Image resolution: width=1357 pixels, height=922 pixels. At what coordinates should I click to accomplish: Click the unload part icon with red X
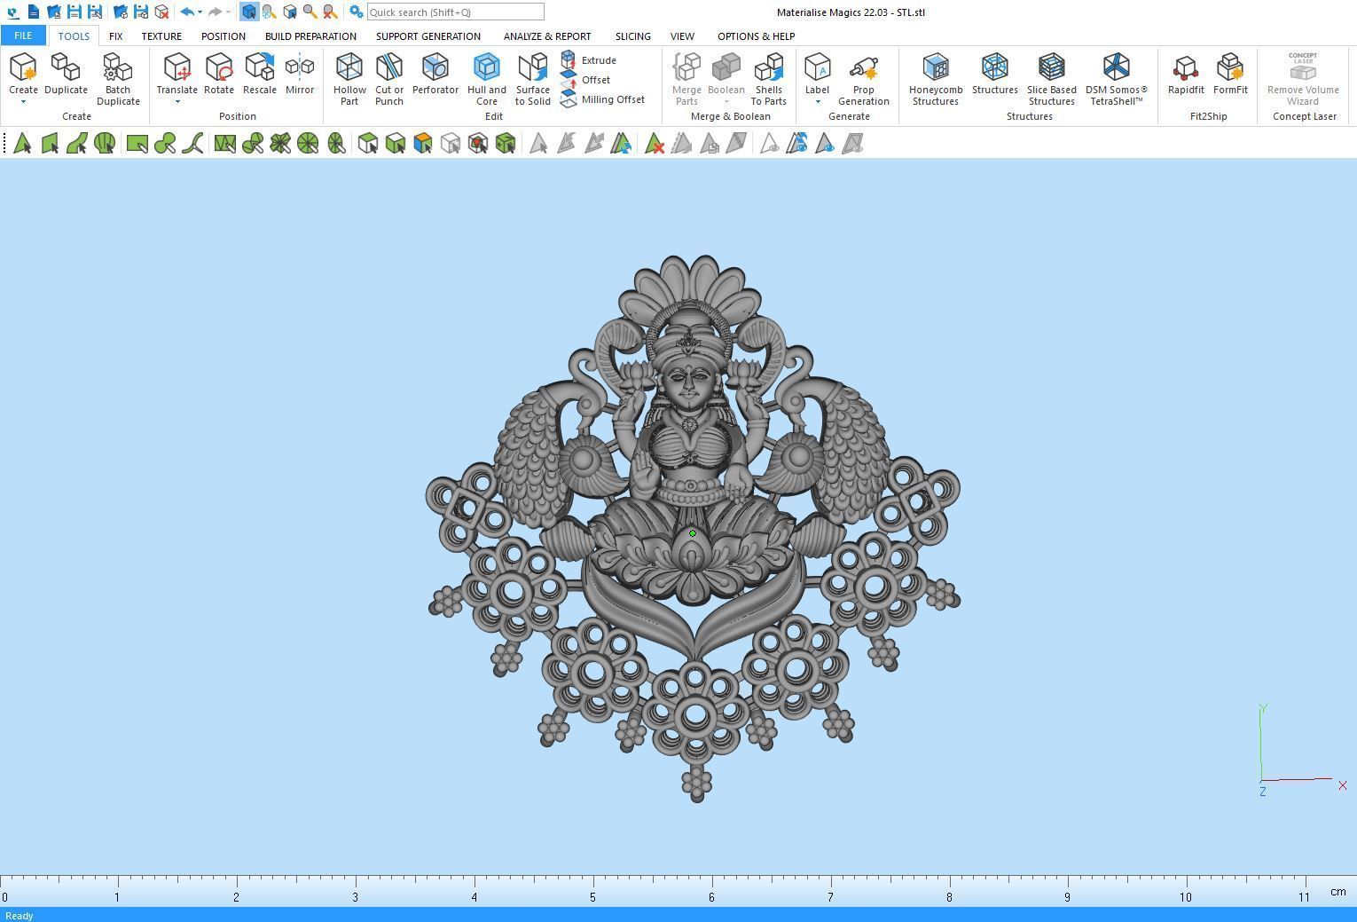pyautogui.click(x=161, y=12)
